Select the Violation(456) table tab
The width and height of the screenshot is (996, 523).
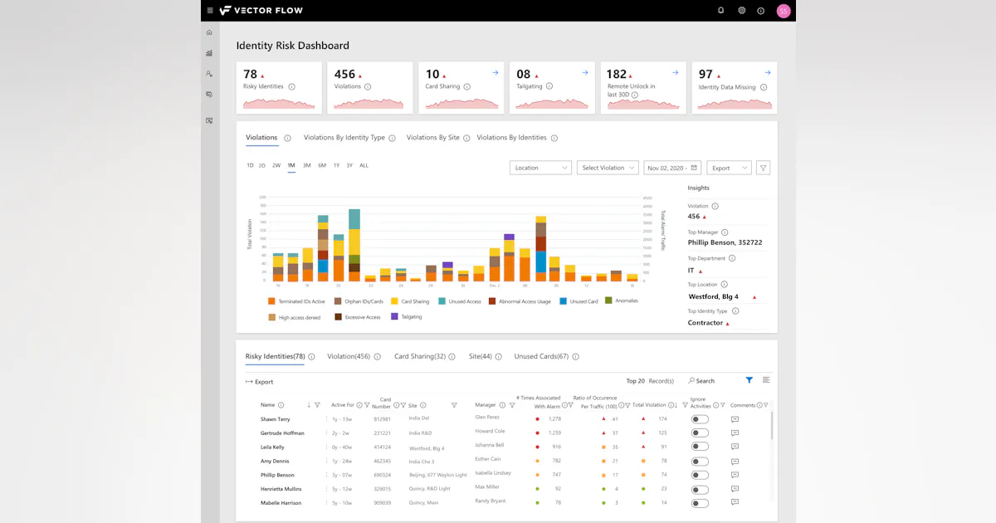349,356
